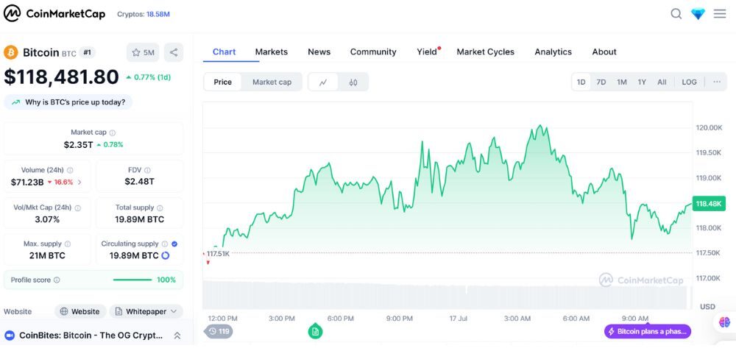Select the 7D time range
Image resolution: width=736 pixels, height=351 pixels.
[601, 82]
